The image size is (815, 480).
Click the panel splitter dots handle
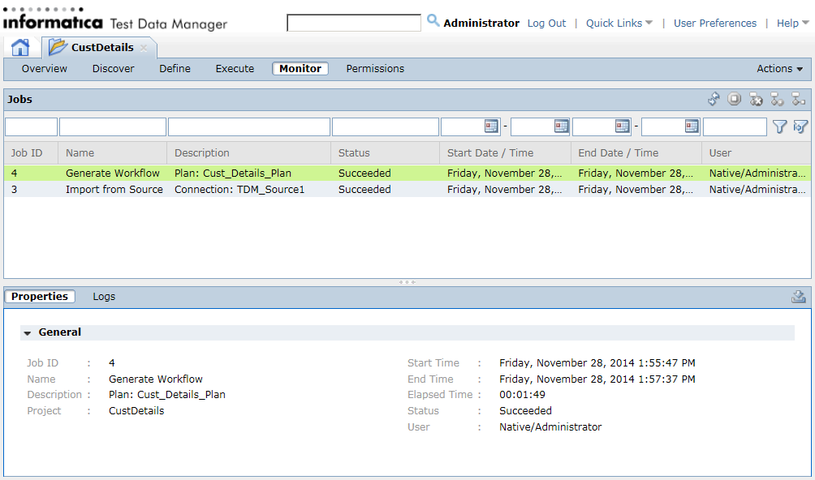tap(407, 282)
